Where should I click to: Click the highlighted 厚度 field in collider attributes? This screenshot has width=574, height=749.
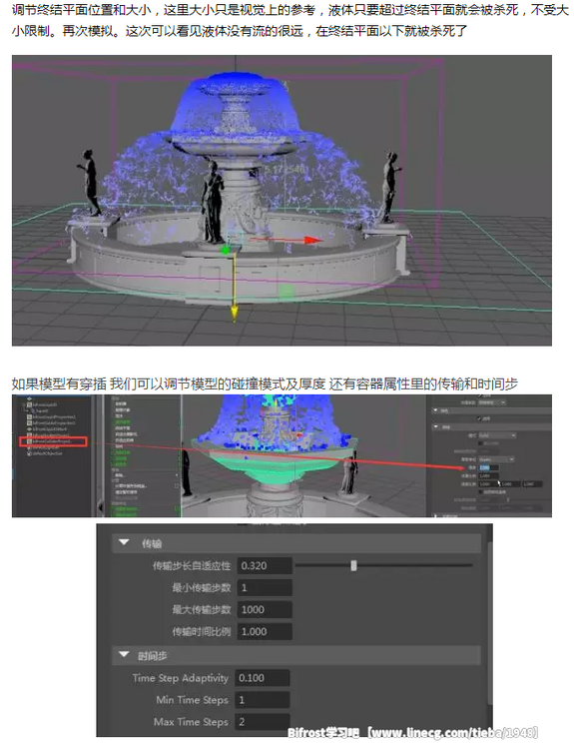pos(487,467)
